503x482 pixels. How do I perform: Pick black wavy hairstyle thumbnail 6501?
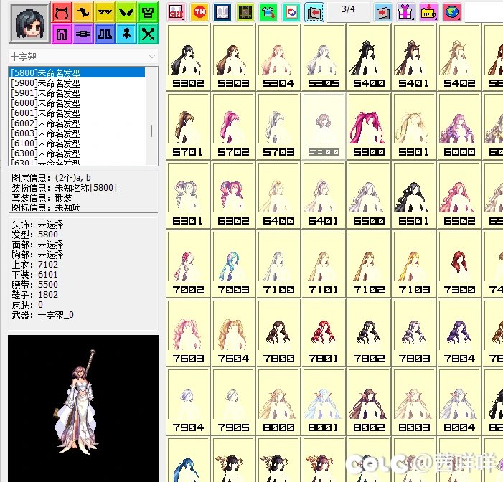pos(414,195)
